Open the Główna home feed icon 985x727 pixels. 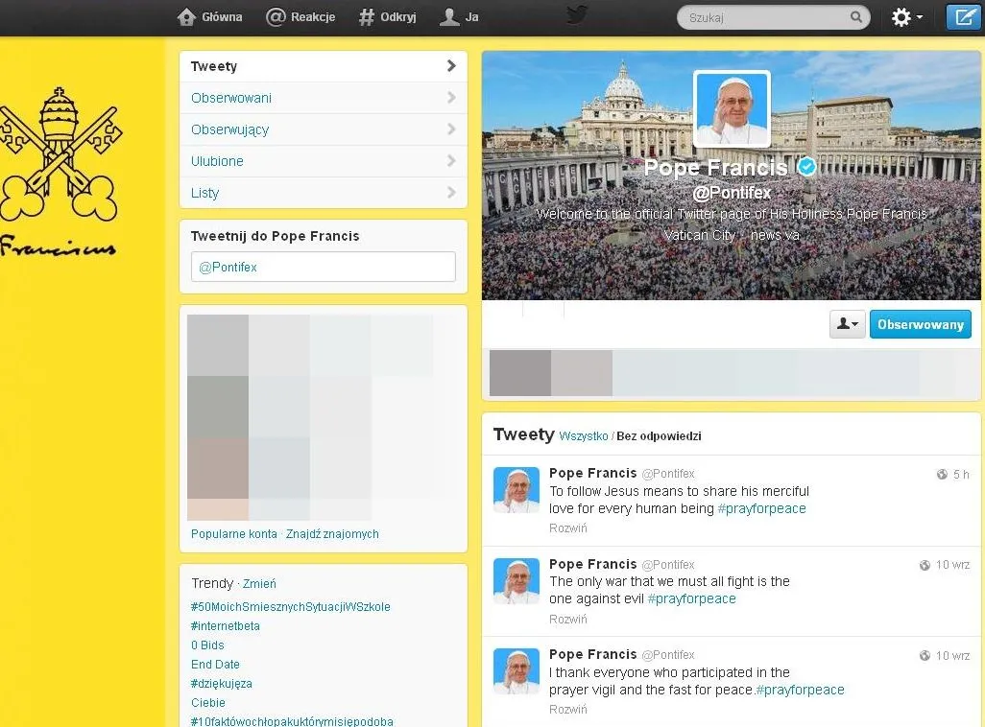coord(185,15)
